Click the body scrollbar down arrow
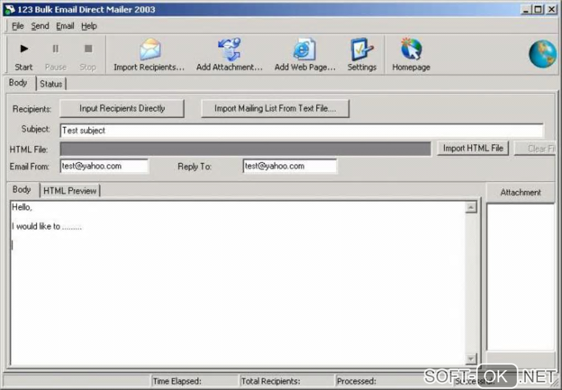Image resolution: width=562 pixels, height=390 pixels. click(471, 359)
